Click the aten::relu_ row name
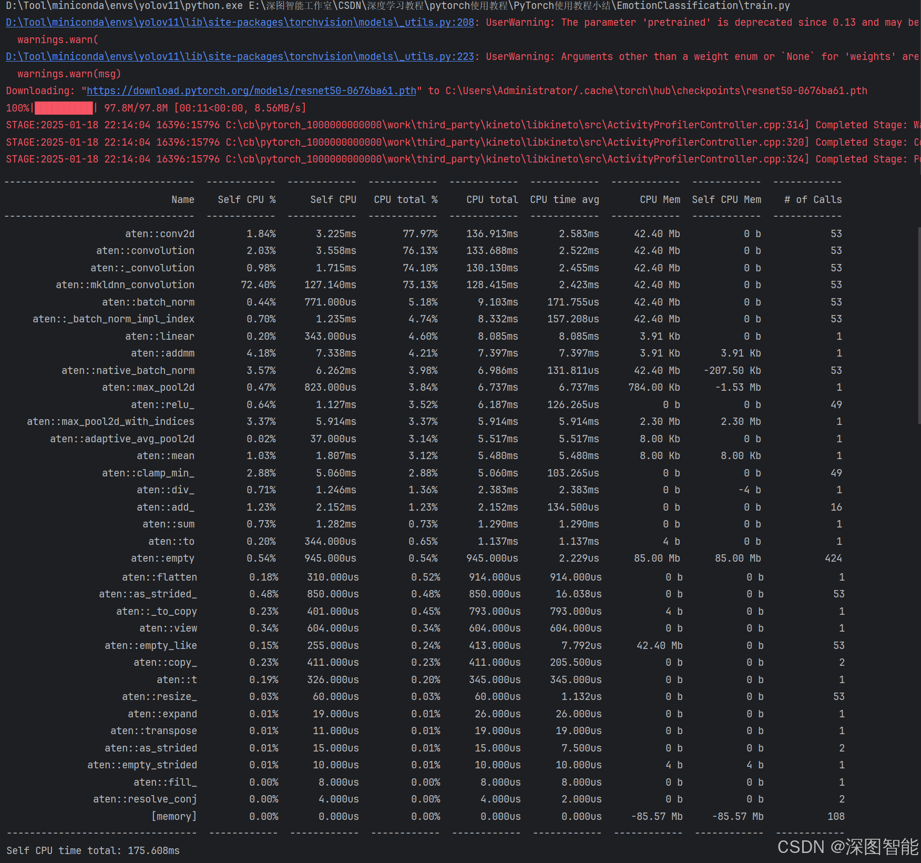This screenshot has width=921, height=863. click(x=162, y=405)
